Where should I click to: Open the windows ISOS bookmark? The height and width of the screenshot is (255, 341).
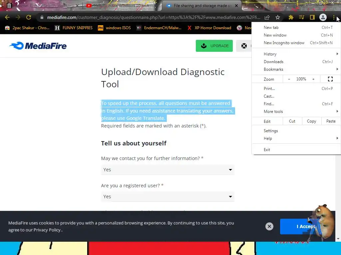tap(115, 28)
